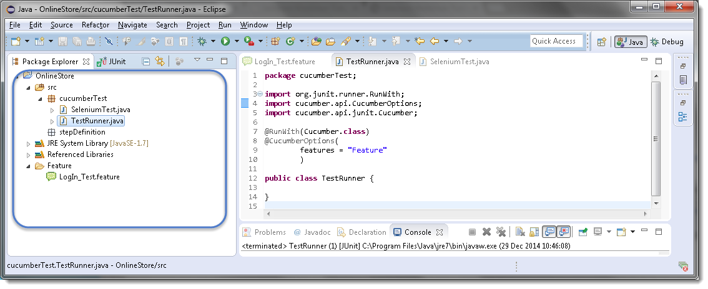Screen dimensions: 708x289
Task: Open the Refactor menu
Action: point(96,25)
